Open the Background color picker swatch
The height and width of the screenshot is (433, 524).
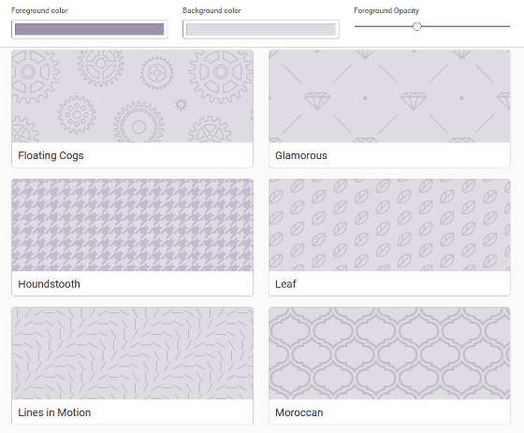coord(261,29)
